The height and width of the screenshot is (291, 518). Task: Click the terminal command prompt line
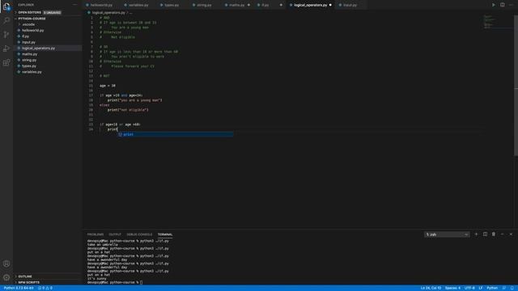(x=115, y=282)
